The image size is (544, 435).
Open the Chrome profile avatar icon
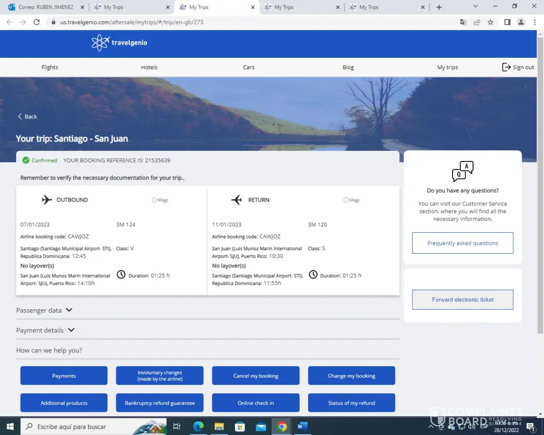click(x=520, y=22)
